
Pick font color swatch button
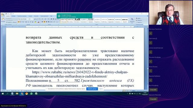click(x=39, y=22)
